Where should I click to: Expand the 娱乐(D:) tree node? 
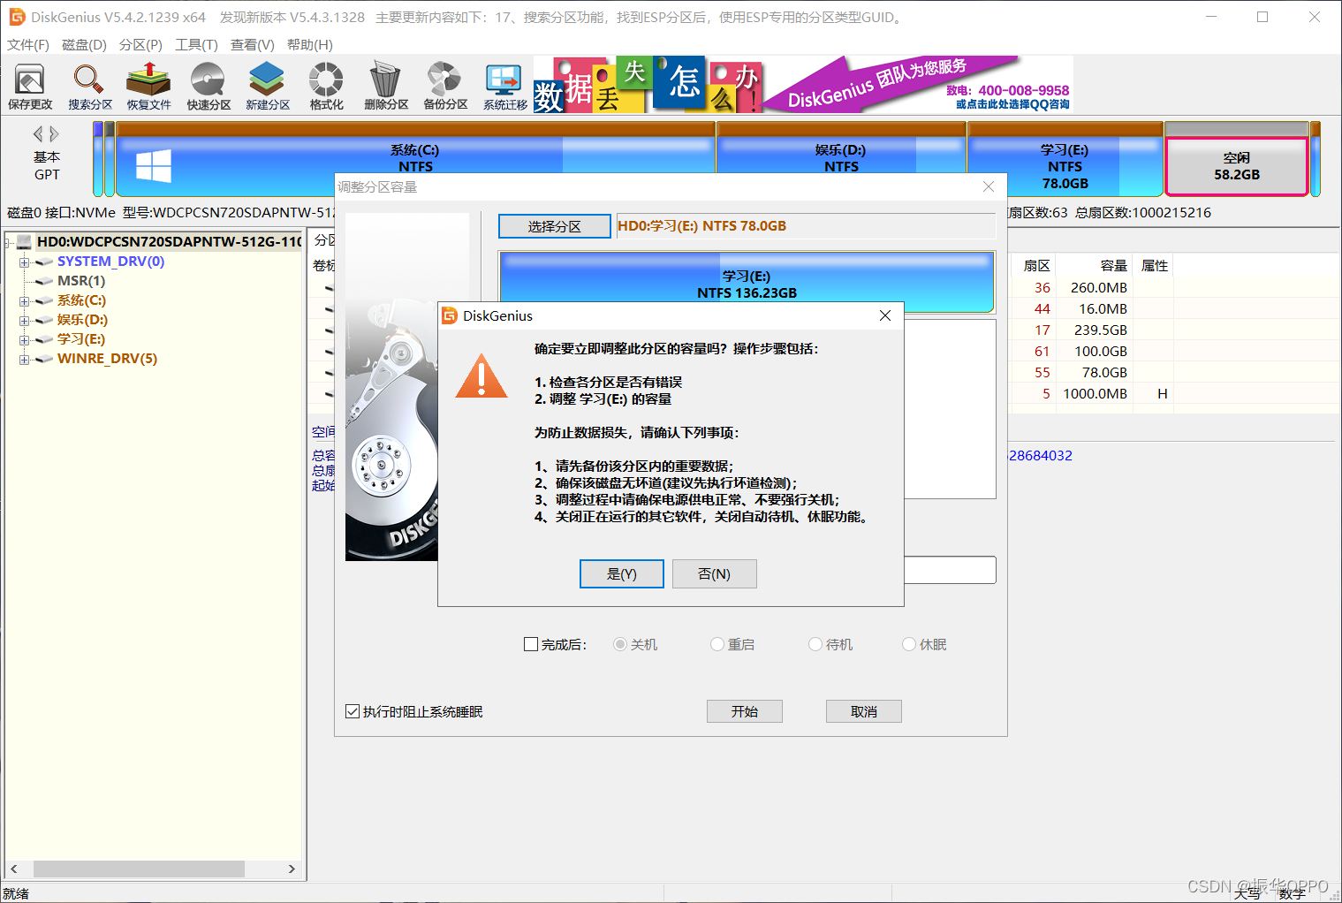[x=25, y=321]
